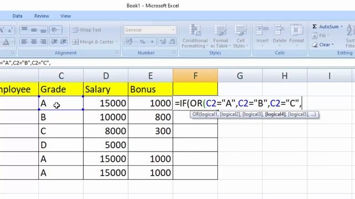This screenshot has height=199, width=355.
Task: Click the Font Color 'A' icon
Action: point(6,42)
